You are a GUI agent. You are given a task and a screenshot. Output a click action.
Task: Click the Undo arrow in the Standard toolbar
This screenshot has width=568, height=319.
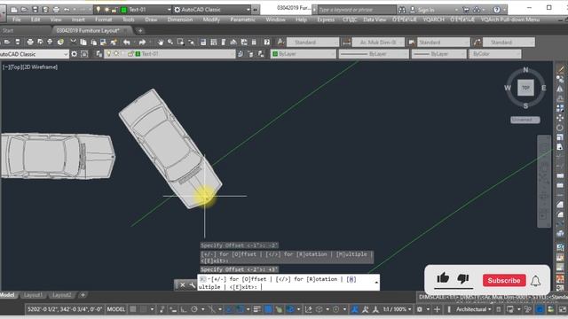coord(126,43)
